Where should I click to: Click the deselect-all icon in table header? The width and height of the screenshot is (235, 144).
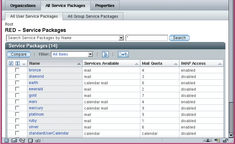click(x=17, y=63)
